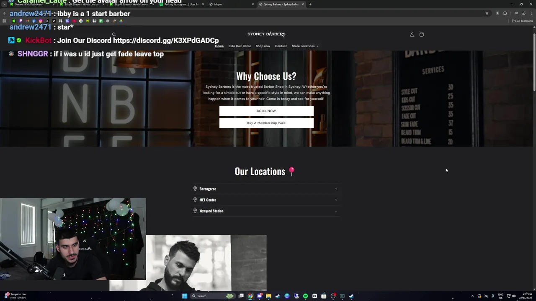Switch to the bilzym tab
Image resolution: width=536 pixels, height=301 pixels.
(232, 4)
